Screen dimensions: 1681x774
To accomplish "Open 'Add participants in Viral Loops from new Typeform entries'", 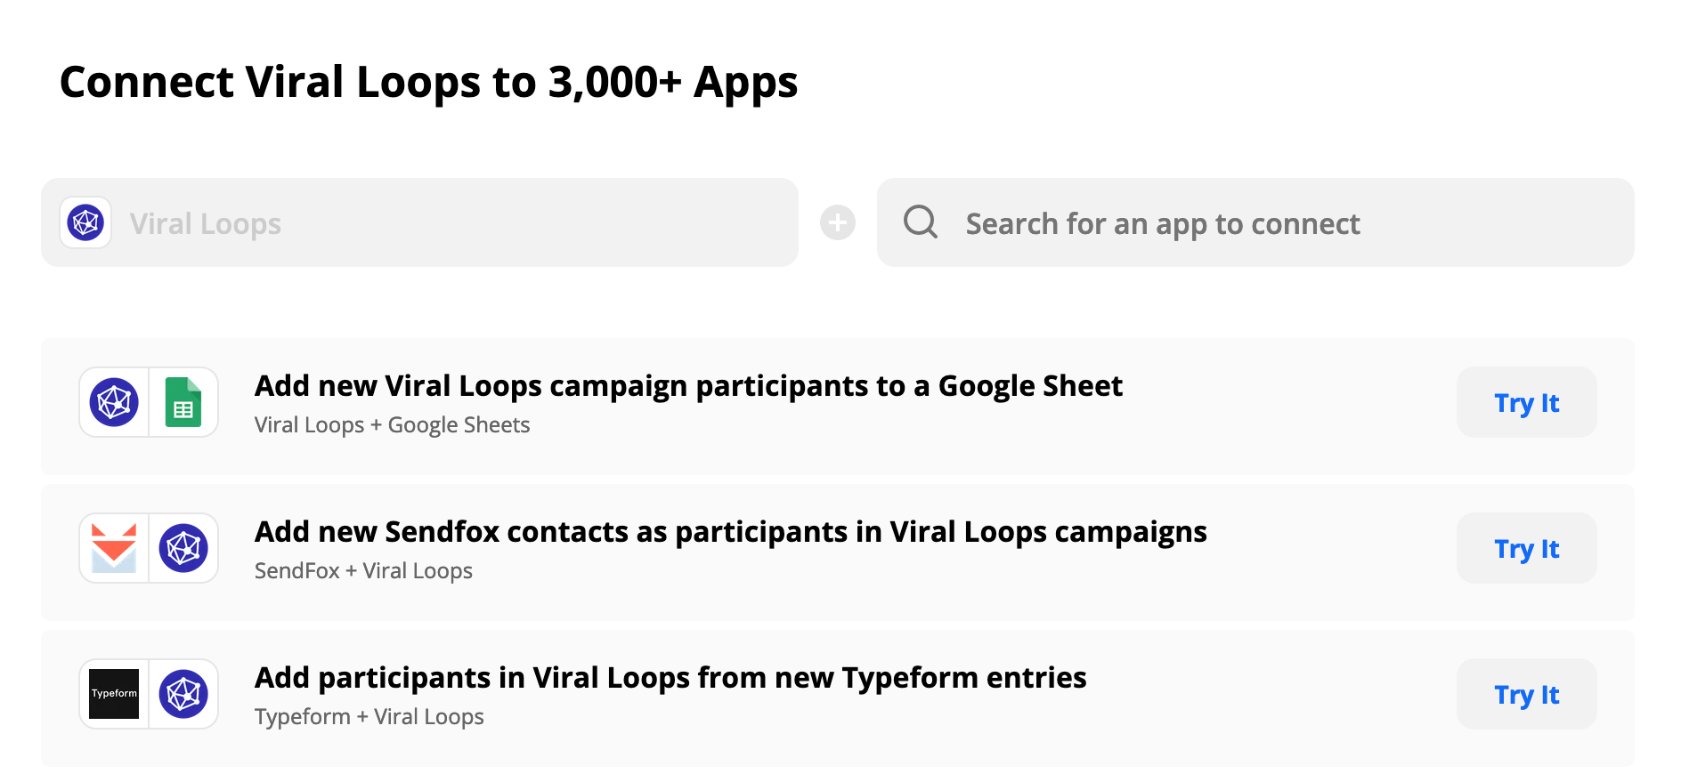I will (670, 678).
